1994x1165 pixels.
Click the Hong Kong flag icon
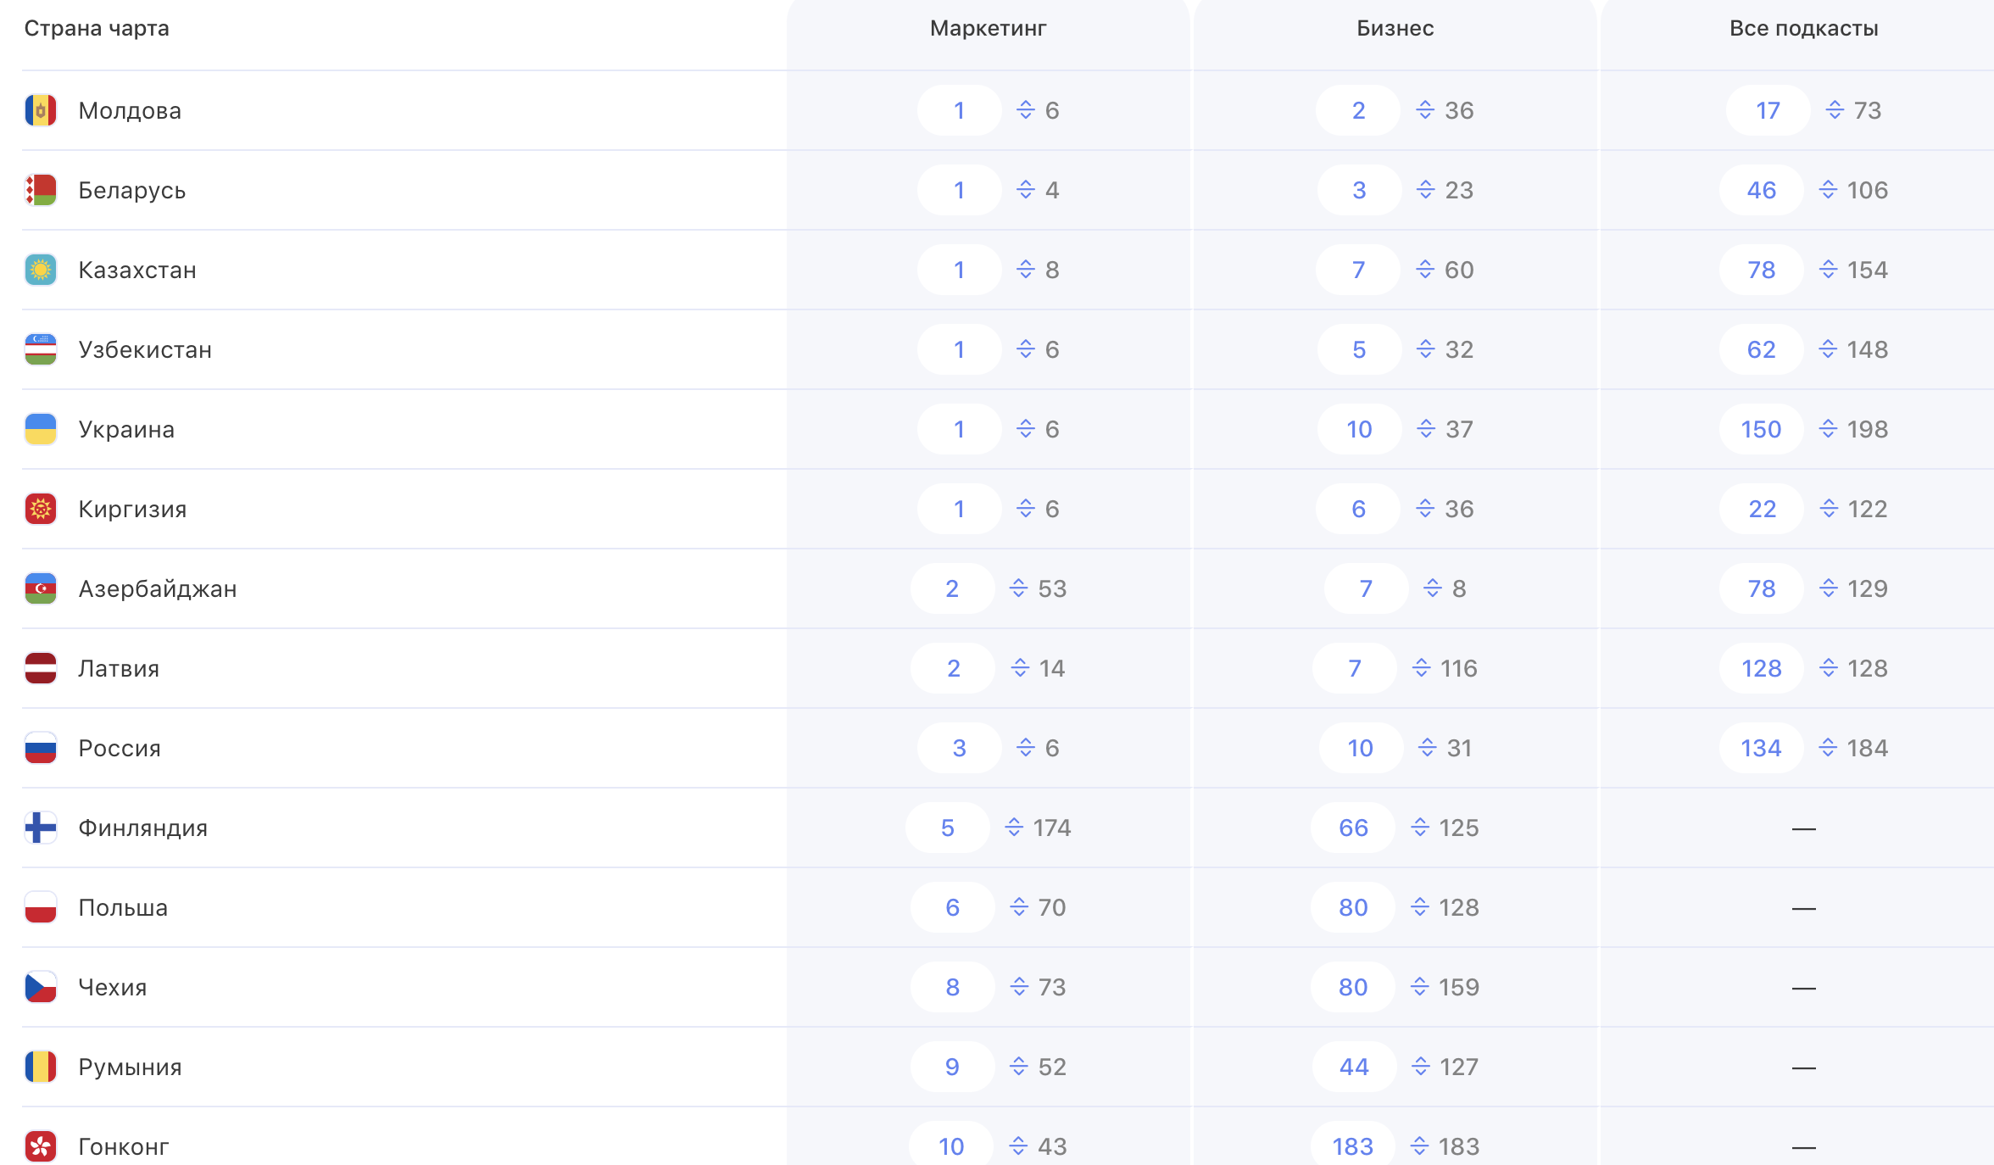pyautogui.click(x=41, y=1146)
